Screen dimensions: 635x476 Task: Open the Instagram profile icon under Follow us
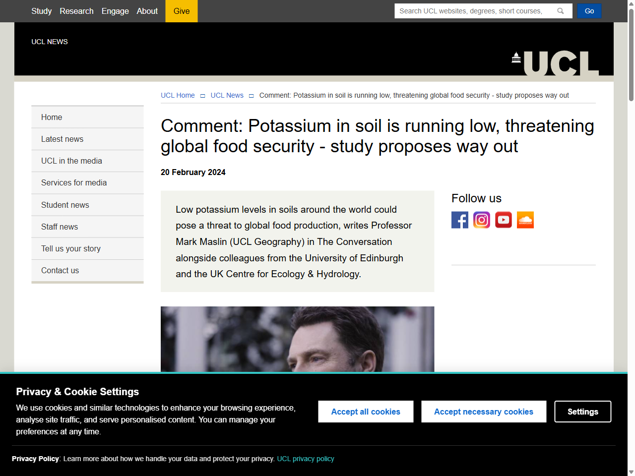pos(481,220)
